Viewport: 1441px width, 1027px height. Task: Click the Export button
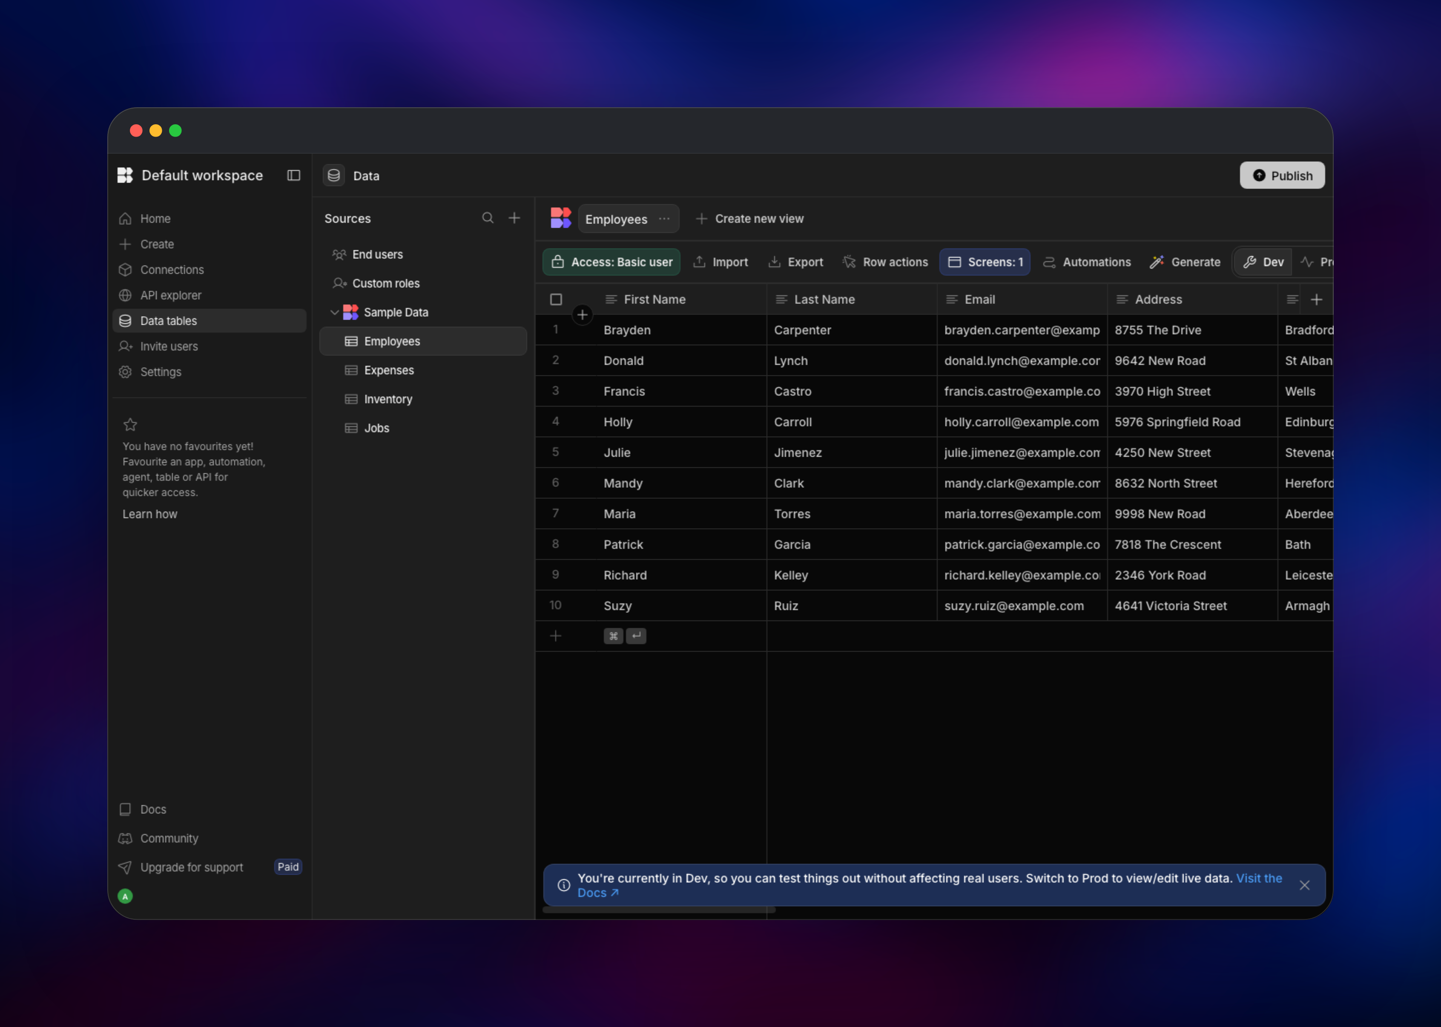796,263
